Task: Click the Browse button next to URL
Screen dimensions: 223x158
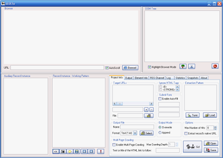Action: (x=130, y=68)
